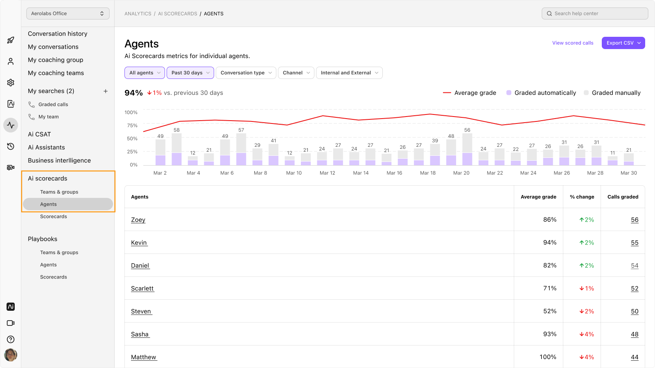Click the % change column header
The width and height of the screenshot is (655, 368).
(x=582, y=197)
